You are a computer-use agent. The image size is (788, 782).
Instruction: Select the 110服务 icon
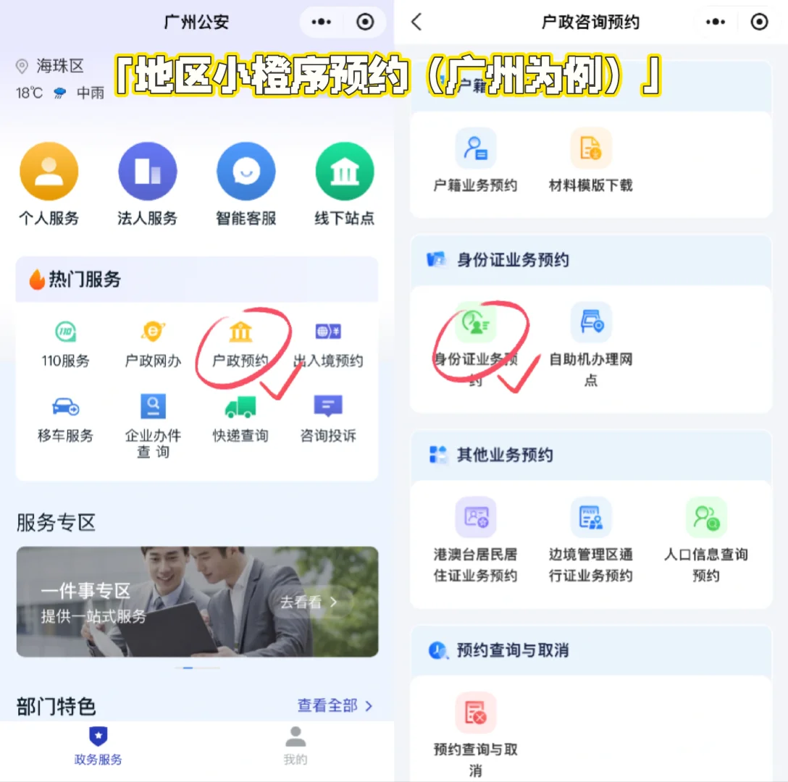[x=65, y=331]
